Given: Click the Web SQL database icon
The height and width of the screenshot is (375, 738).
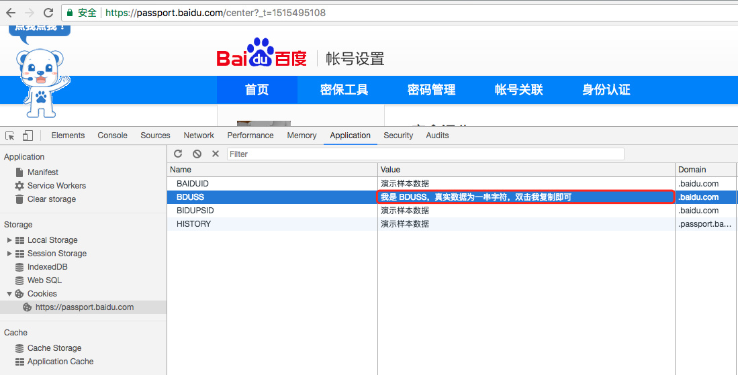Looking at the screenshot, I should pyautogui.click(x=19, y=280).
